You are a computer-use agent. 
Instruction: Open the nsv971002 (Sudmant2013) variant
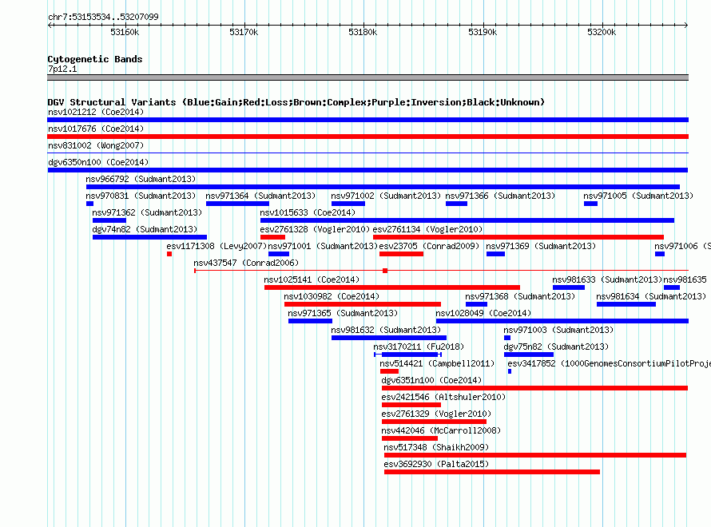(386, 196)
